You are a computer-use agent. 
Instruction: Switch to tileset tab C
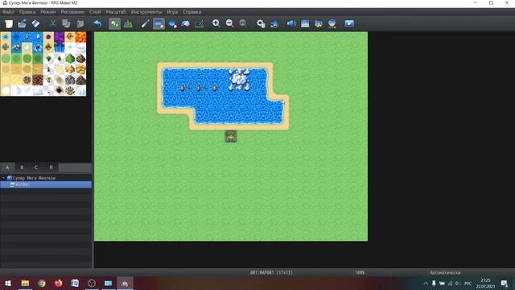(36, 168)
